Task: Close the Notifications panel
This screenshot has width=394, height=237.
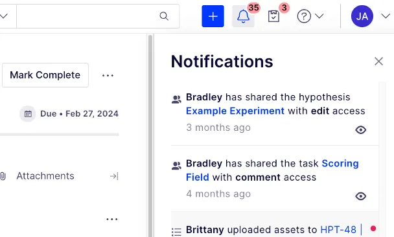Action: (x=378, y=62)
